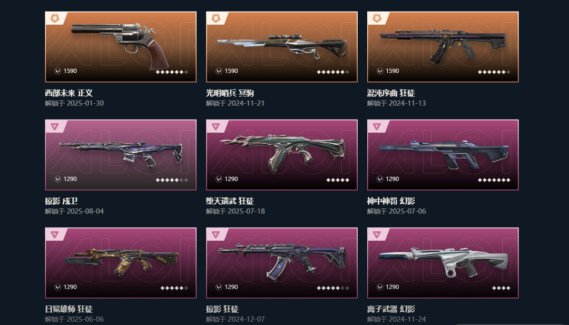This screenshot has height=325, width=569.
Task: Click the VP currency icon on 日冕雄师 狂徒
Action: click(58, 287)
